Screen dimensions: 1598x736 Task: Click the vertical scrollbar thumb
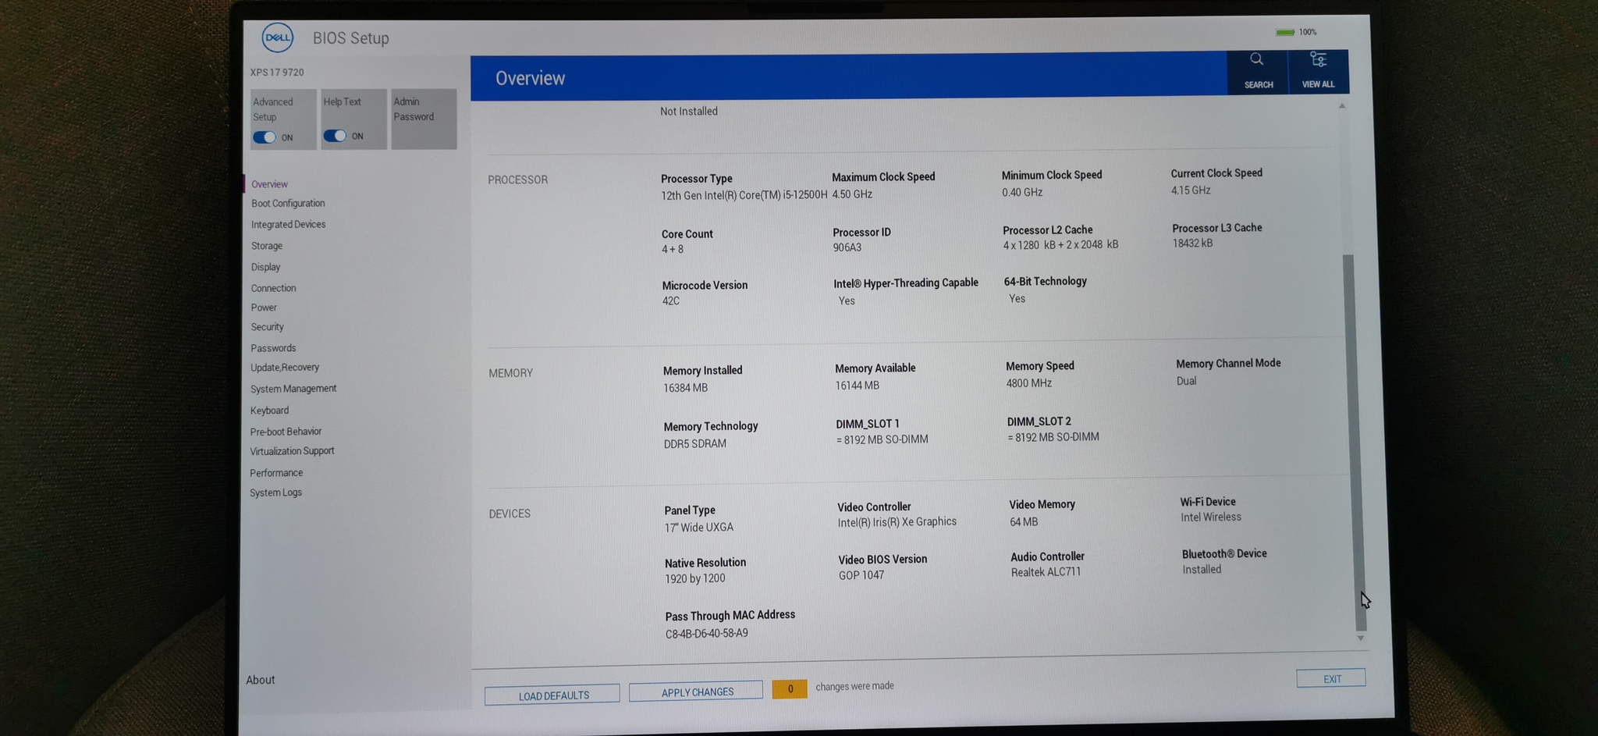[1354, 442]
